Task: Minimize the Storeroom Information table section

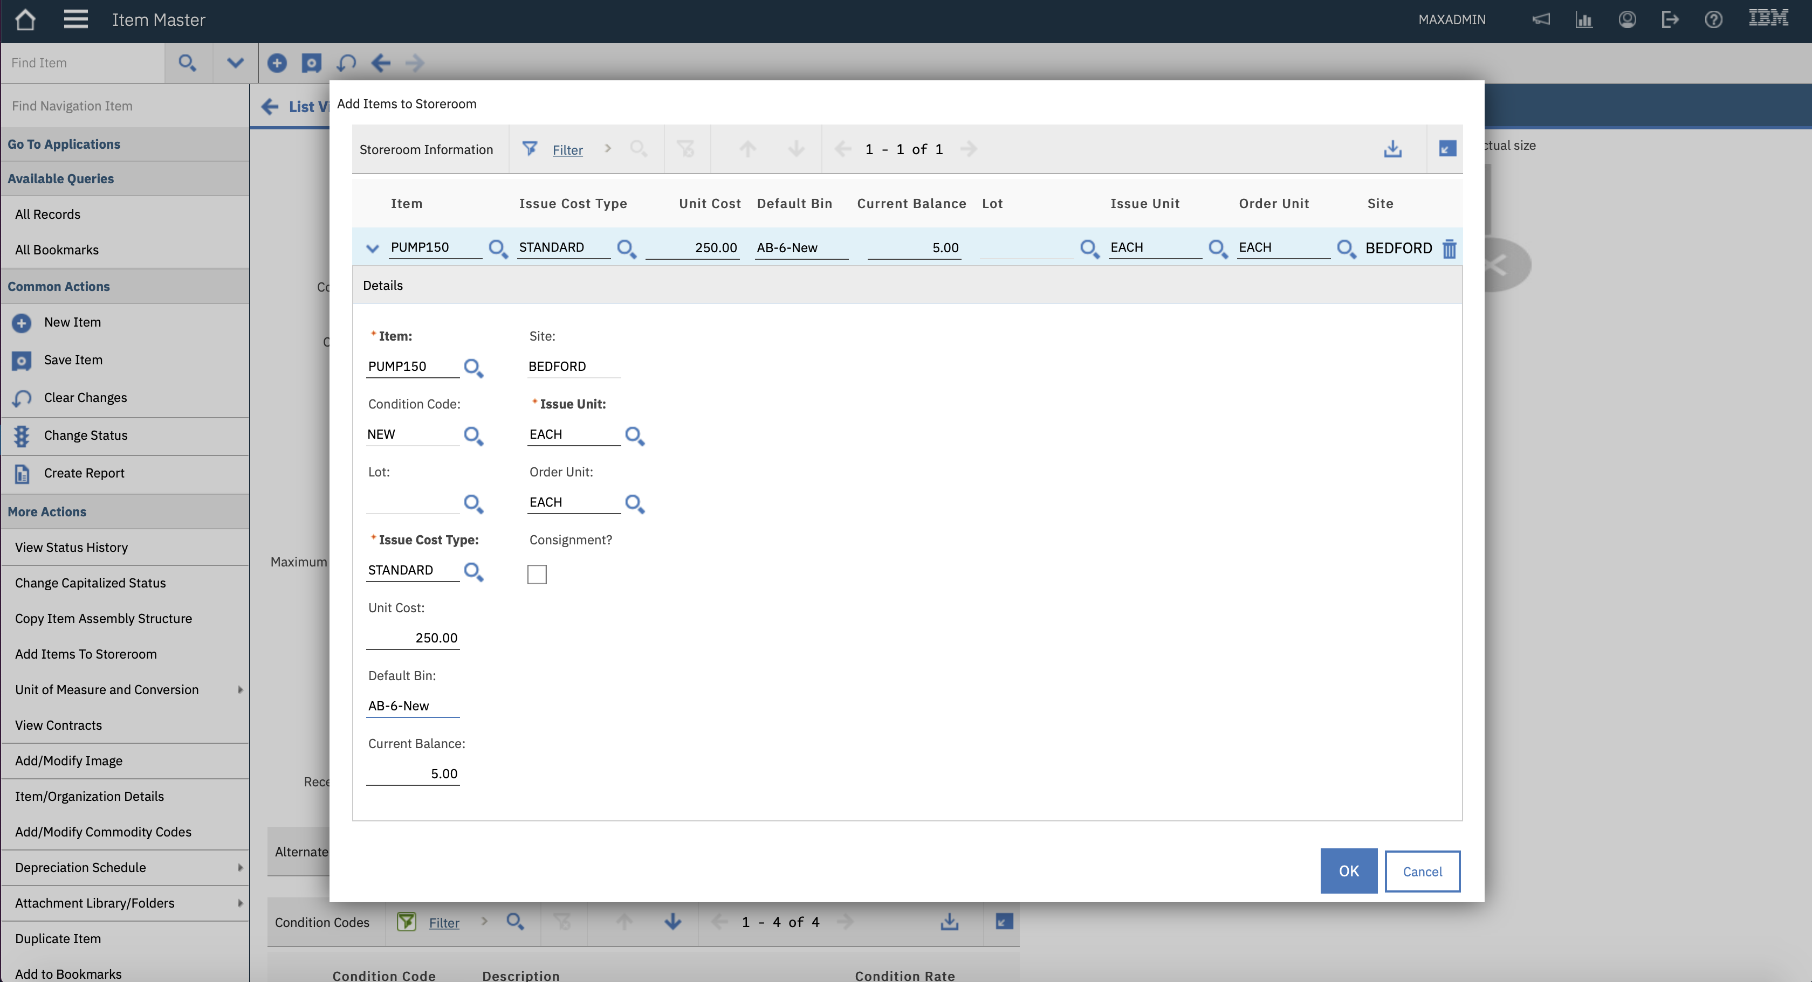Action: 1447,149
